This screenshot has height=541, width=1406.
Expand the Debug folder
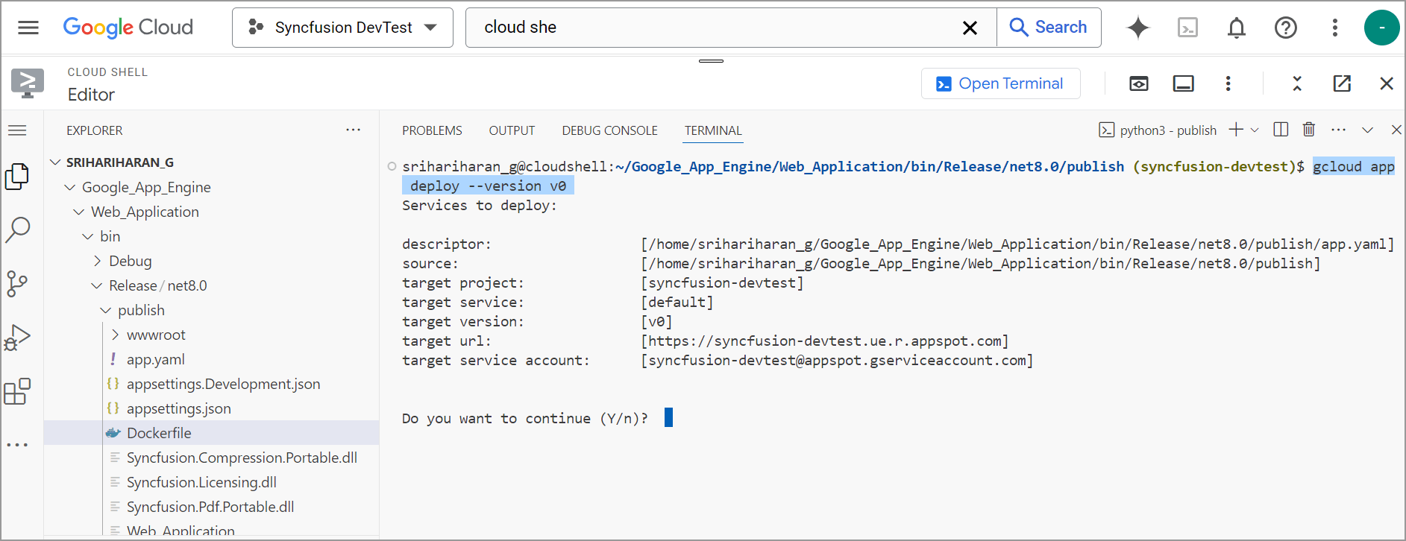pyautogui.click(x=211, y=261)
